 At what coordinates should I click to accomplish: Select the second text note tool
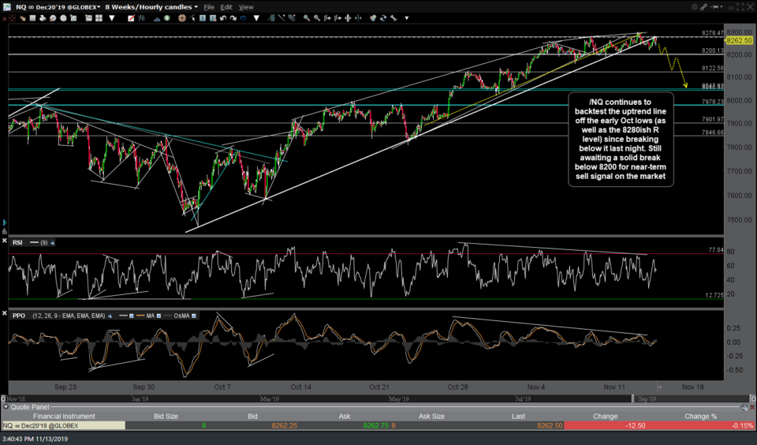tap(213, 18)
